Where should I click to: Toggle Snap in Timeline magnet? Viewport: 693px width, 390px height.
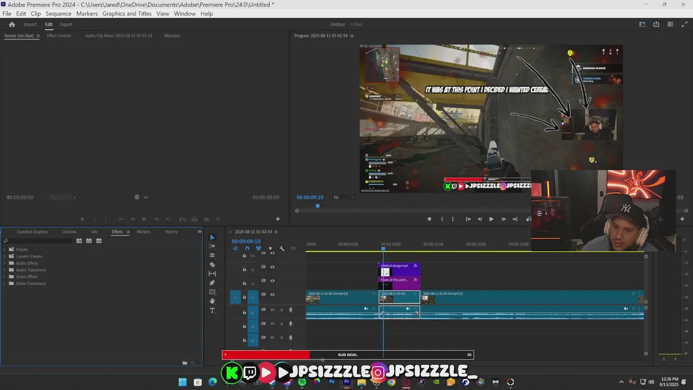click(x=247, y=249)
